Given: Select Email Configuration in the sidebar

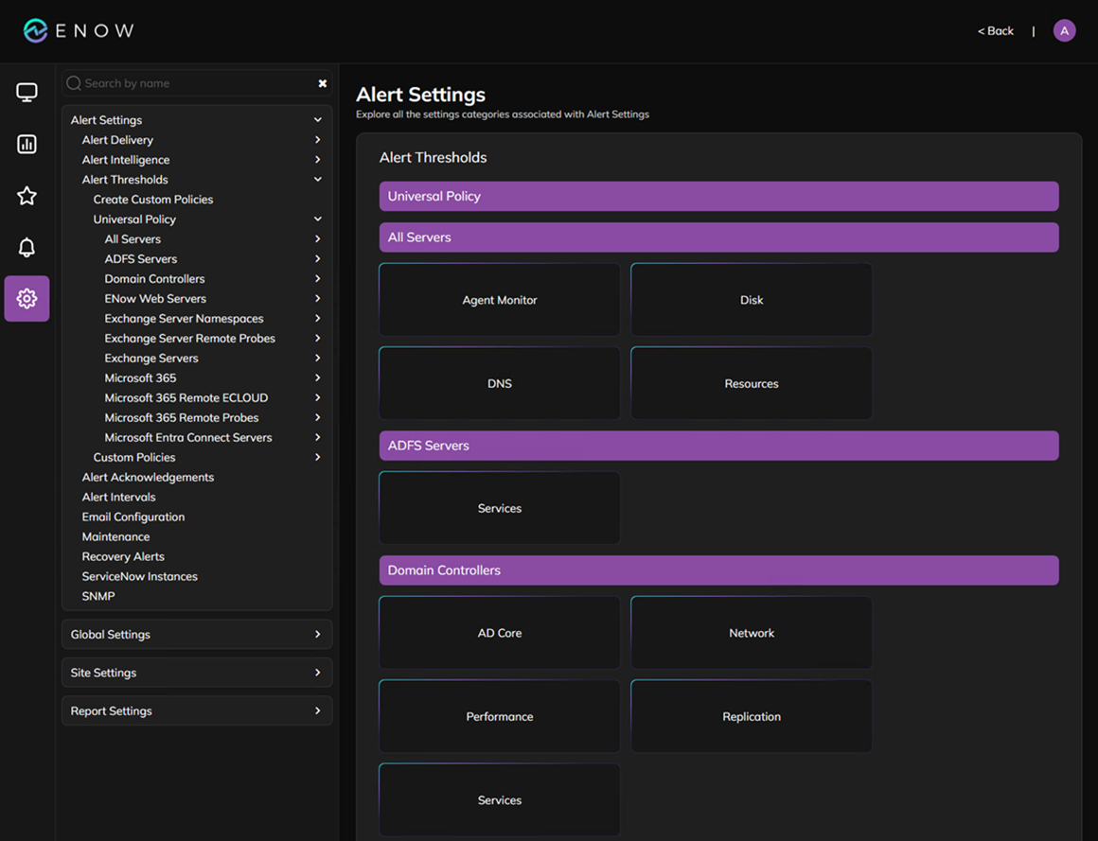Looking at the screenshot, I should 133,517.
